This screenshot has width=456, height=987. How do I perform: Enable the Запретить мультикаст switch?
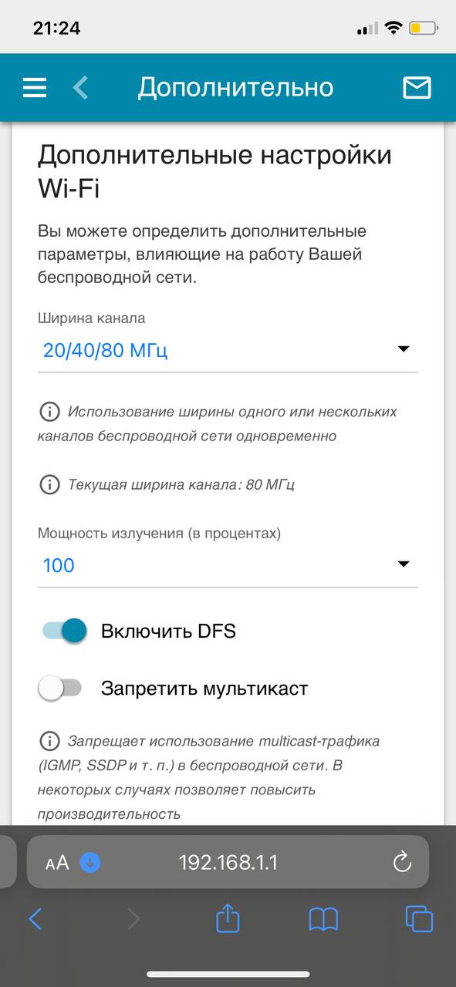pos(60,688)
